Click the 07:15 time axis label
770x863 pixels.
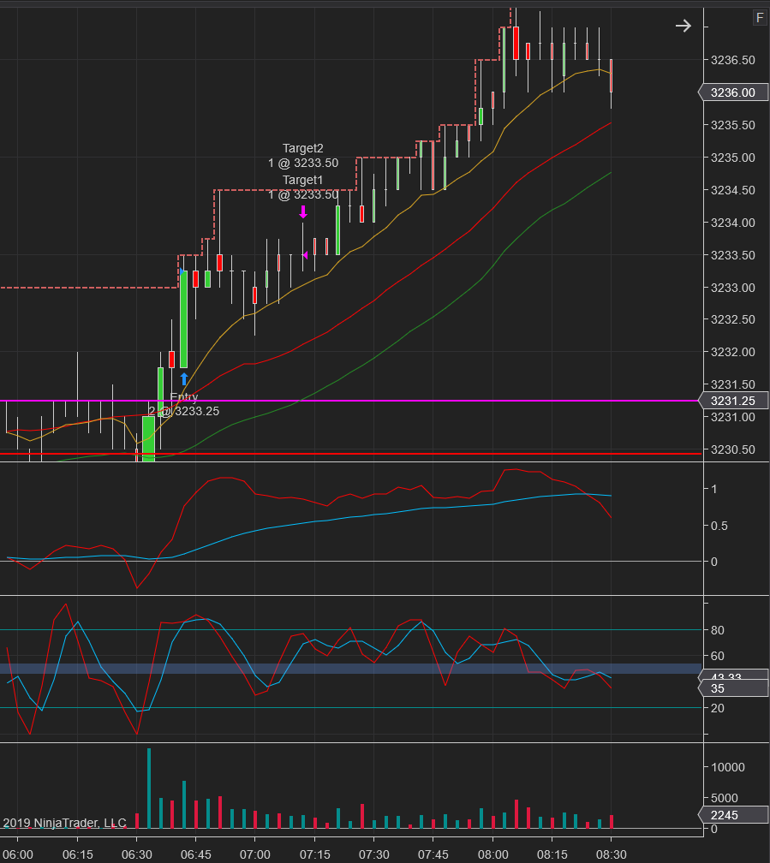[314, 854]
